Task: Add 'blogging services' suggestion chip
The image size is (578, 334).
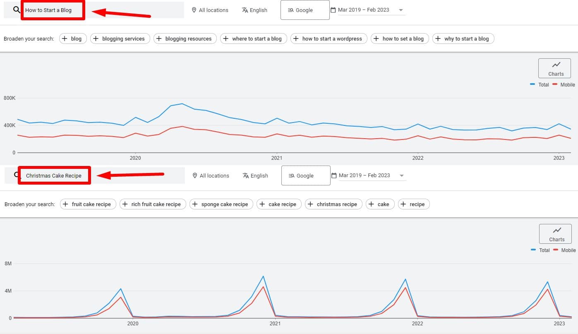Action: click(120, 38)
